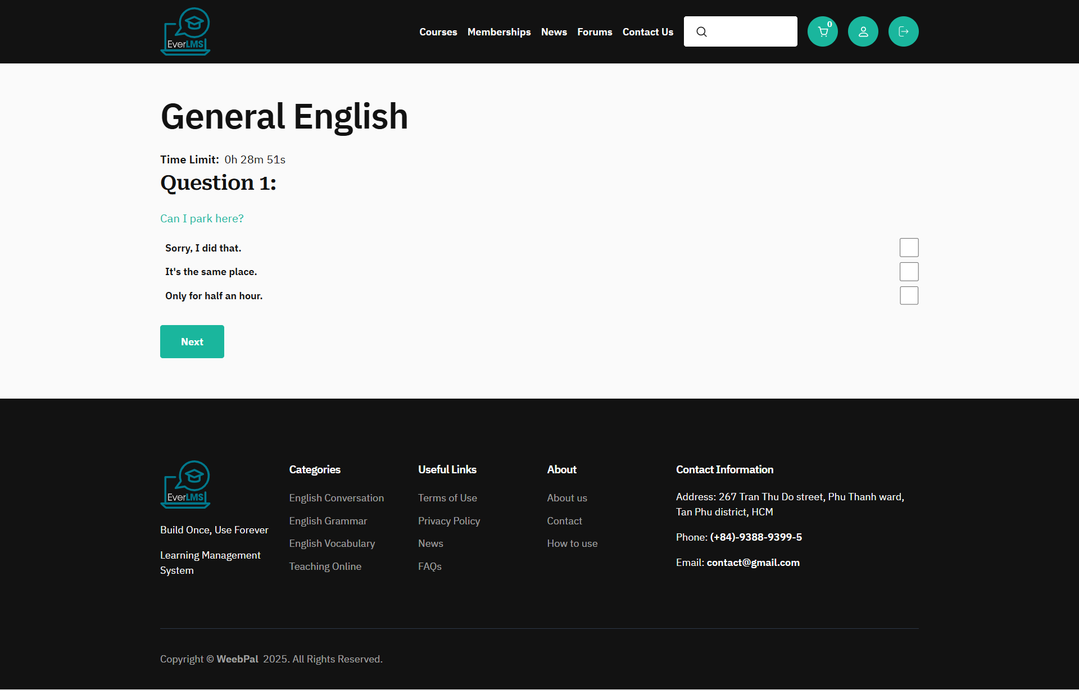Open the FAQs footer link
This screenshot has height=690, width=1079.
tap(429, 566)
